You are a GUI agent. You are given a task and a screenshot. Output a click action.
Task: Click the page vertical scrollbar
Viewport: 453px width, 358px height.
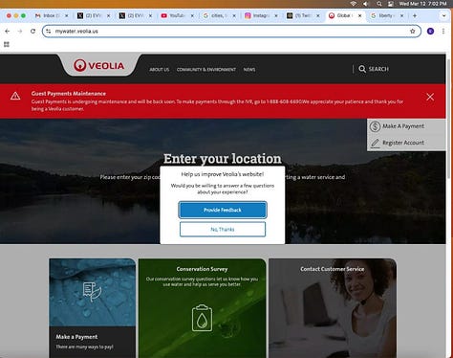[x=449, y=118]
